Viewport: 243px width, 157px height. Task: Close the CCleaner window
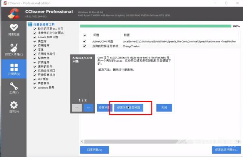coord(237,3)
